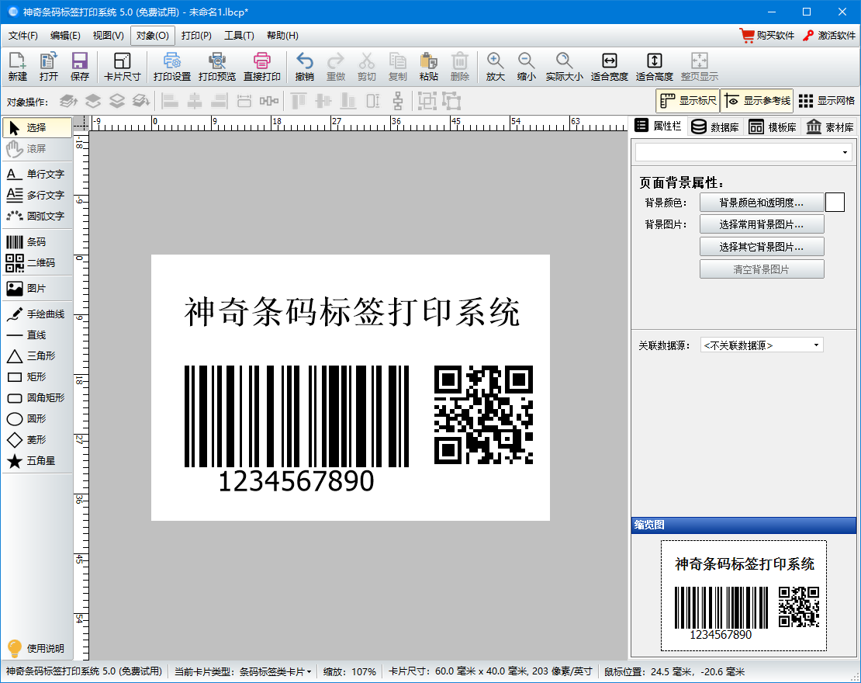
Task: Open the 关联数据源 data source dropdown
Action: coord(762,345)
